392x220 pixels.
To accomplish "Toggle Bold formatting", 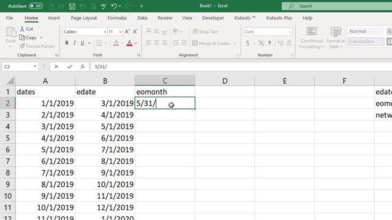I will coord(67,43).
